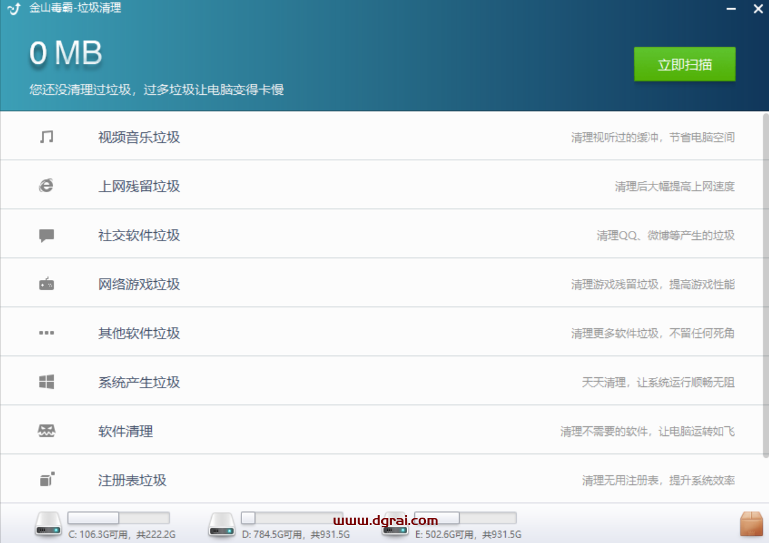Click the Windows logo icon beside 系统产生垃圾
Screen dimensions: 769x543
45,380
